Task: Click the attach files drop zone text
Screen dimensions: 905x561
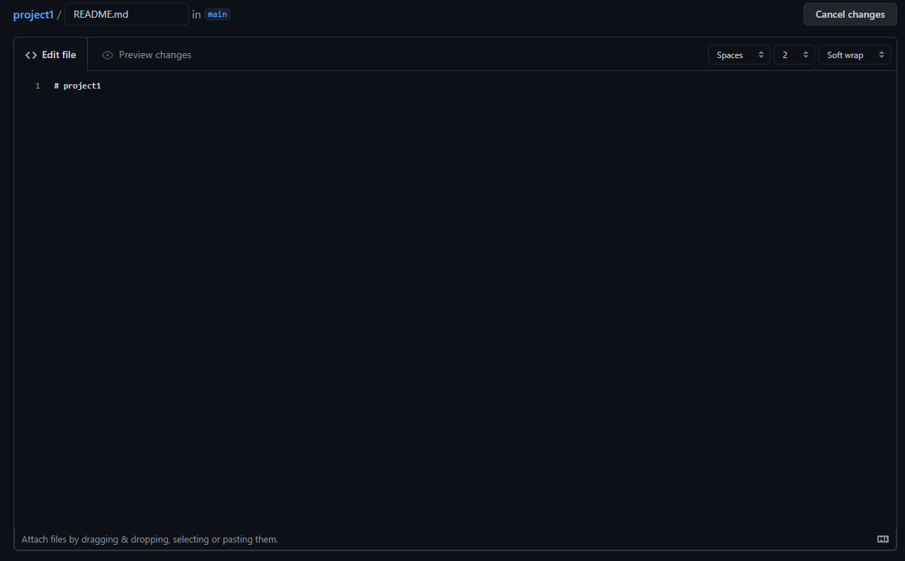Action: tap(149, 539)
